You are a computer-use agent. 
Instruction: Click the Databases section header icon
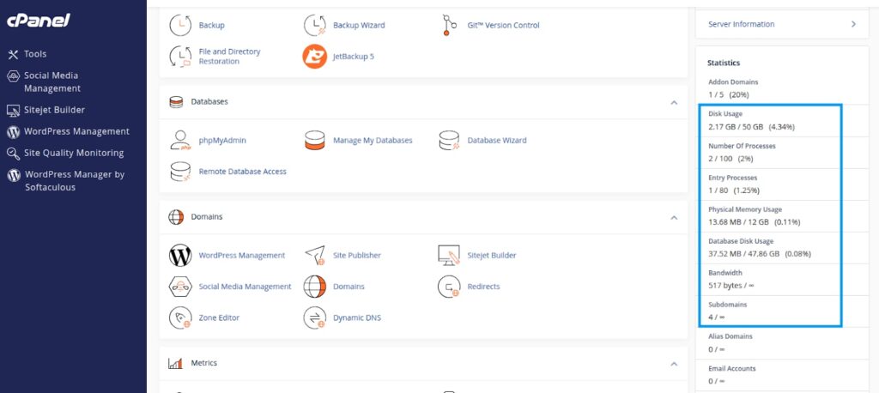(x=176, y=102)
